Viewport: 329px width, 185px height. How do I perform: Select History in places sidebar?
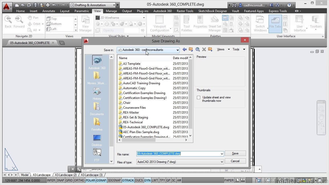point(97,94)
